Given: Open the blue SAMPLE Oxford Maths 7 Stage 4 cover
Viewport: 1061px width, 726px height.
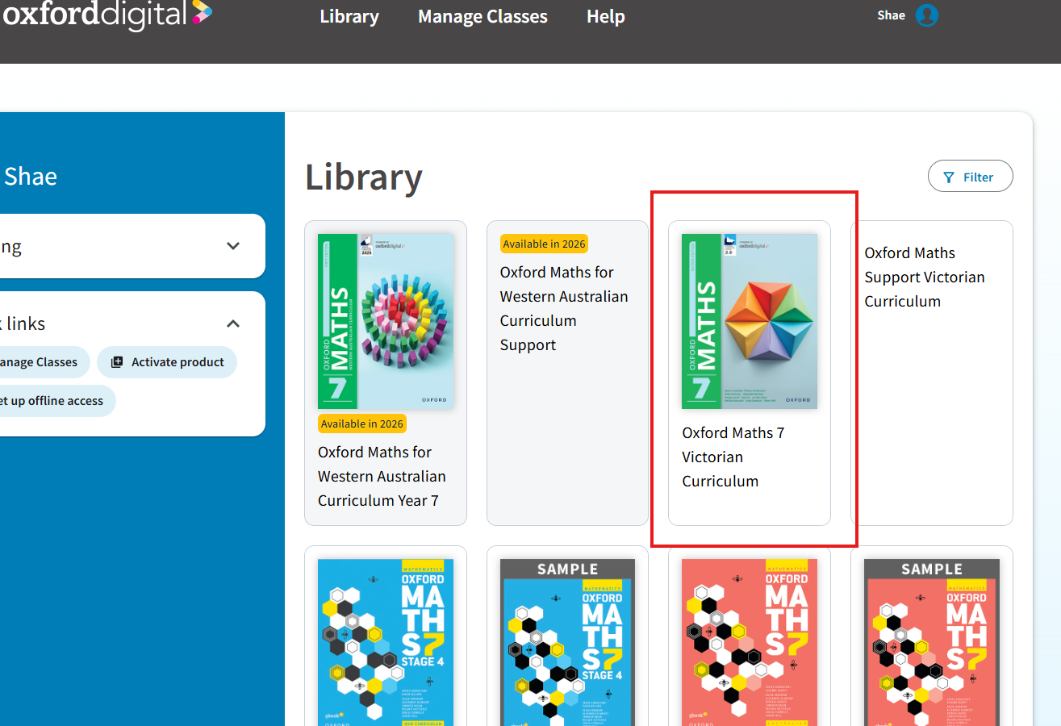Looking at the screenshot, I should click(567, 642).
